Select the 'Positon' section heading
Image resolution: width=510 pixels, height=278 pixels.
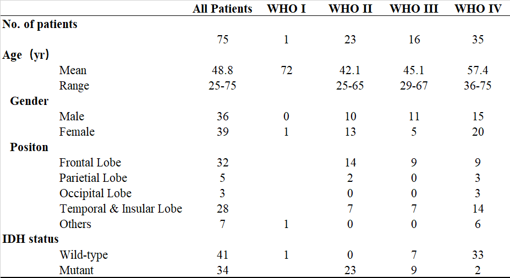29,147
